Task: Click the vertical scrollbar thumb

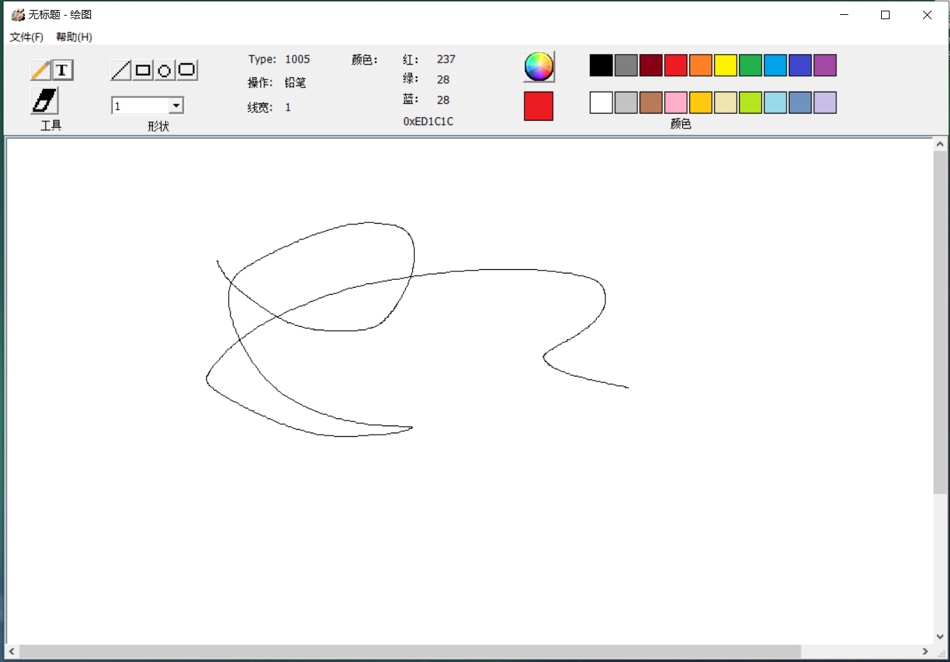Action: (x=940, y=322)
